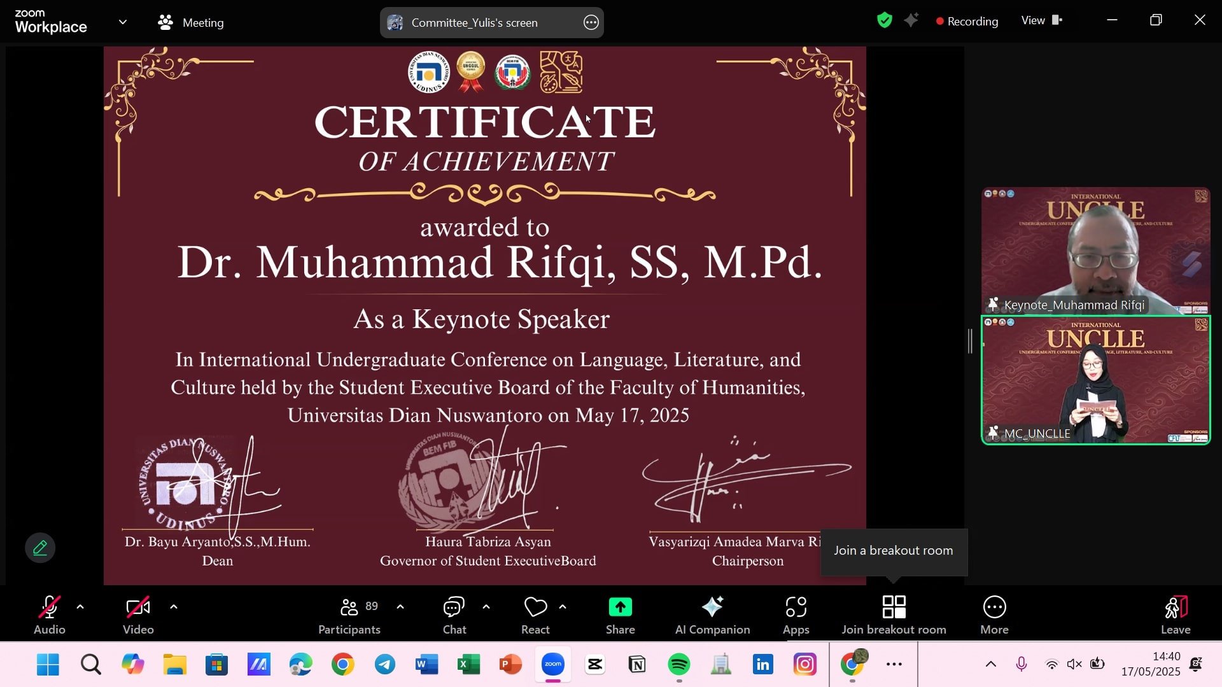Screen dimensions: 1222x687
Task: Open Wi-Fi network settings
Action: tap(1052, 665)
